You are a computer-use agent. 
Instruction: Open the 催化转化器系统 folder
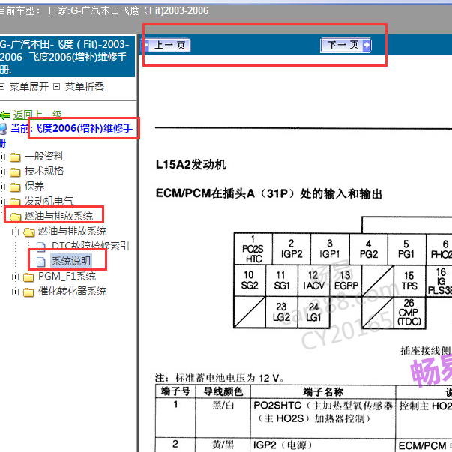pyautogui.click(x=73, y=291)
